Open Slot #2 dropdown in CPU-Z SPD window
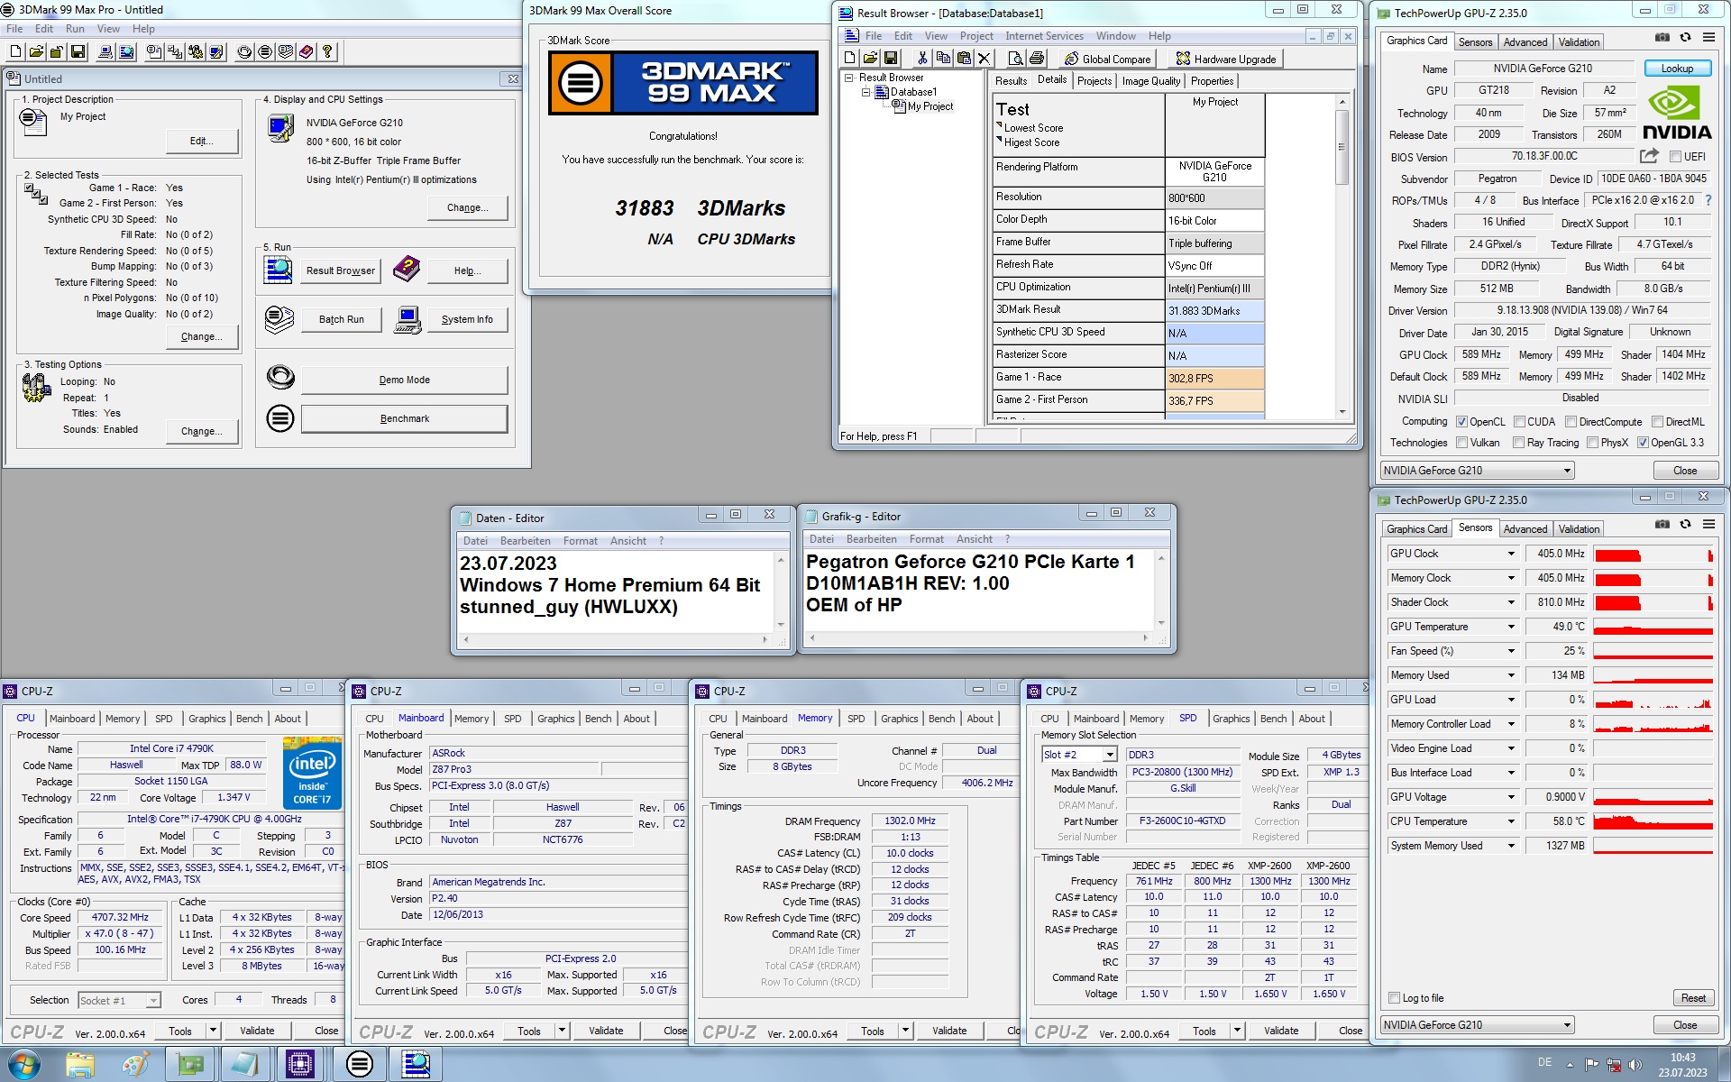Viewport: 1731px width, 1082px height. point(1110,756)
